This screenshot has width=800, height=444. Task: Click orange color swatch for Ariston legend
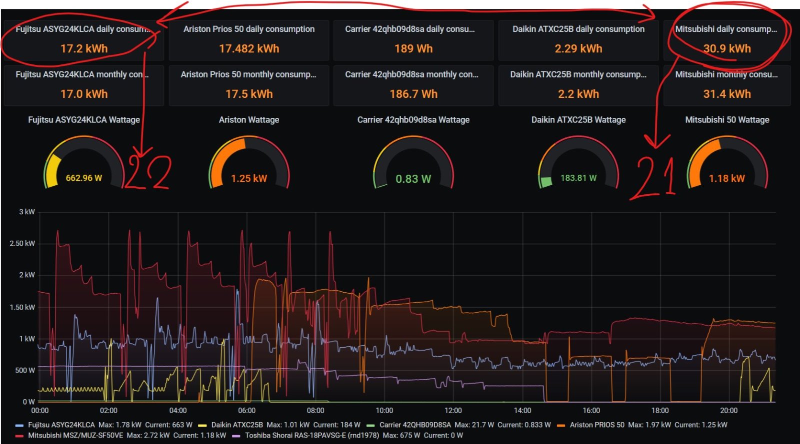click(561, 426)
